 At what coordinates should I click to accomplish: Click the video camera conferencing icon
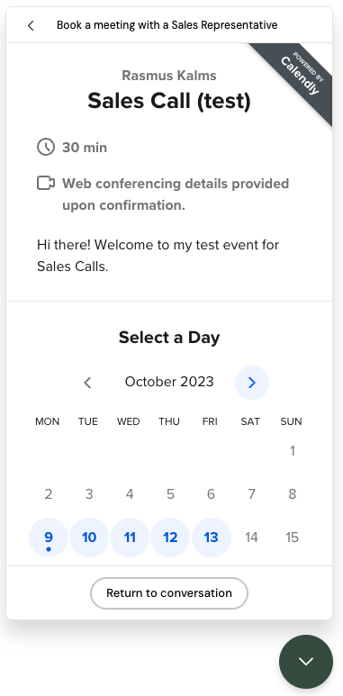click(x=46, y=184)
